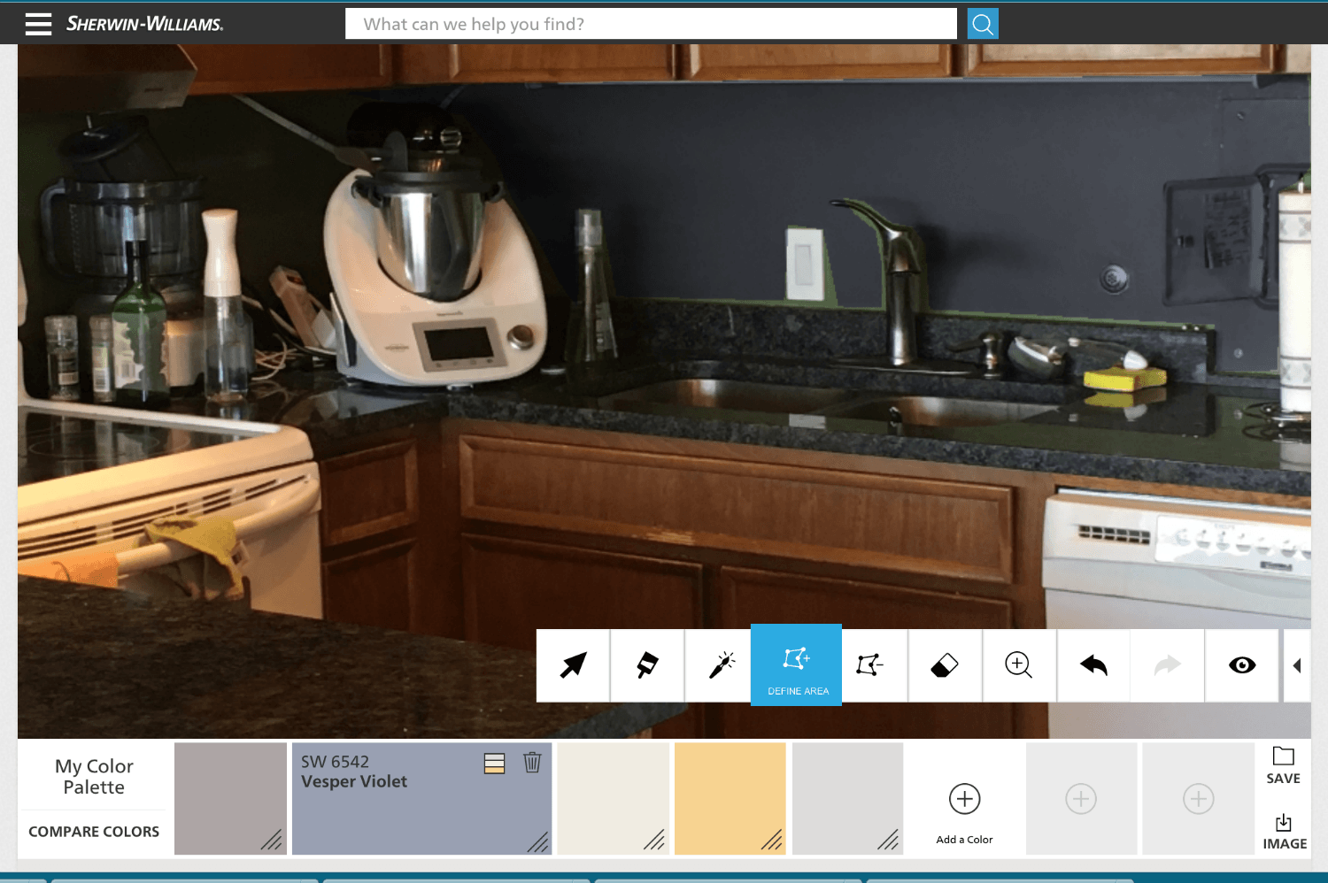Select the cream off-white palette swatch
The height and width of the screenshot is (883, 1328).
(613, 798)
